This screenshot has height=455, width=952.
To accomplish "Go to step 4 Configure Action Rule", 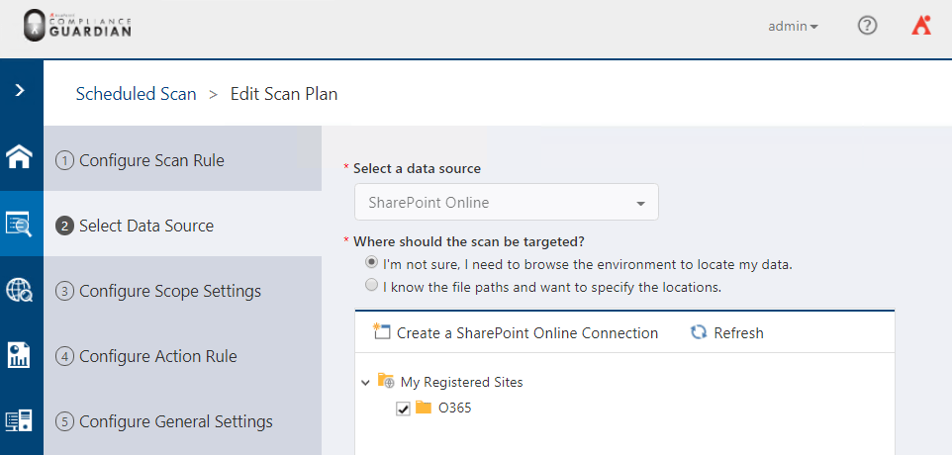I will (182, 356).
